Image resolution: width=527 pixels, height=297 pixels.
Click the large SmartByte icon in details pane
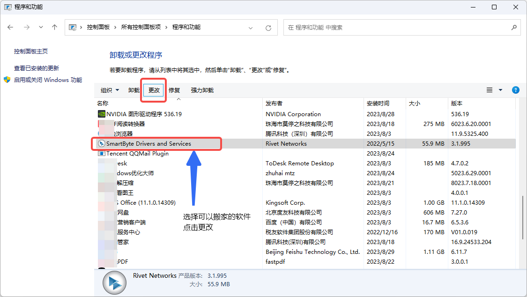[115, 282]
